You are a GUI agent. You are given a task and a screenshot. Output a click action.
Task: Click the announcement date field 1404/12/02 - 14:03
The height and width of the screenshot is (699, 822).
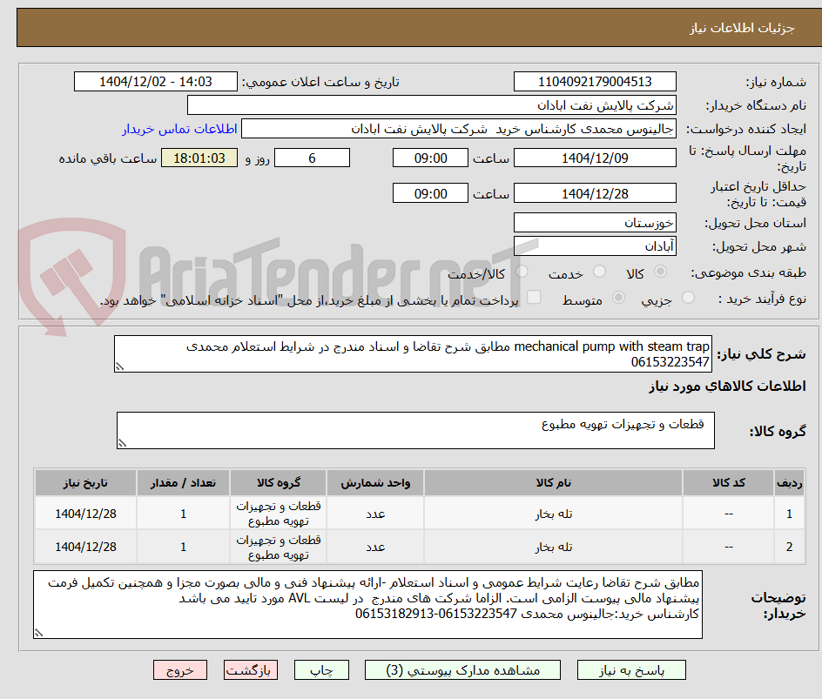pyautogui.click(x=156, y=82)
